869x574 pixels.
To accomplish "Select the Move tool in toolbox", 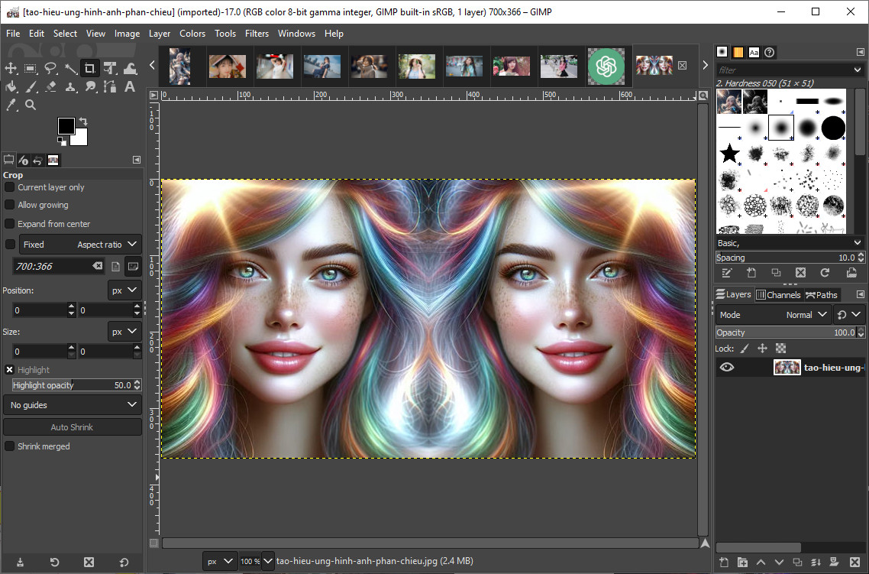I will point(11,68).
